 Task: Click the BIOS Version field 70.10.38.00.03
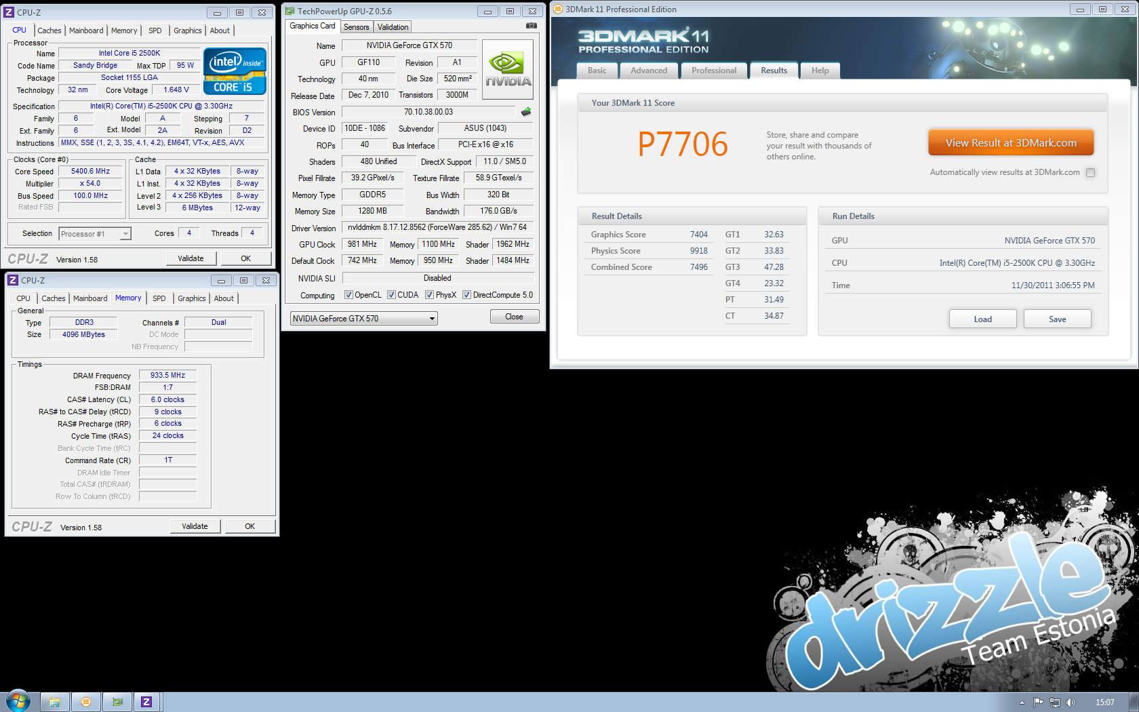pos(428,112)
